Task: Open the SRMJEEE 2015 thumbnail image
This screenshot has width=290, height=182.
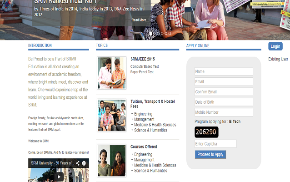Action: point(111,73)
